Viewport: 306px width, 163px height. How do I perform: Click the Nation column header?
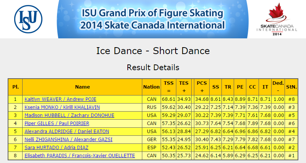click(x=151, y=87)
